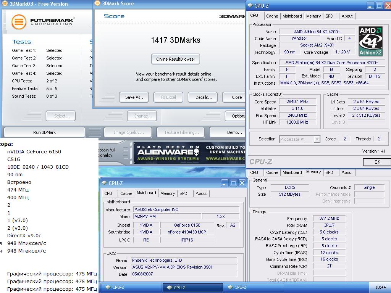The width and height of the screenshot is (391, 293).
Task: Click Save As in 3DMark Score window
Action: (134, 97)
